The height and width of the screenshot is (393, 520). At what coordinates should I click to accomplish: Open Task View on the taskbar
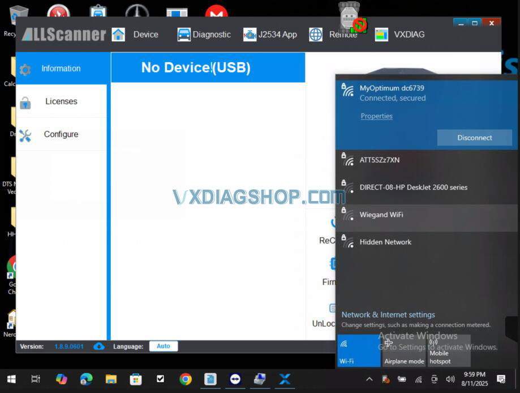tap(36, 379)
